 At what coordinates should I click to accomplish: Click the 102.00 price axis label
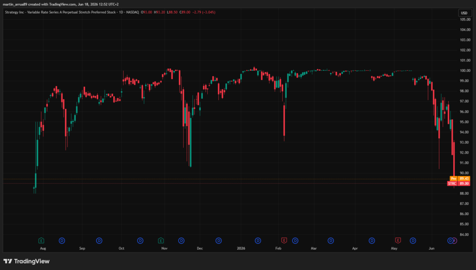(x=465, y=50)
